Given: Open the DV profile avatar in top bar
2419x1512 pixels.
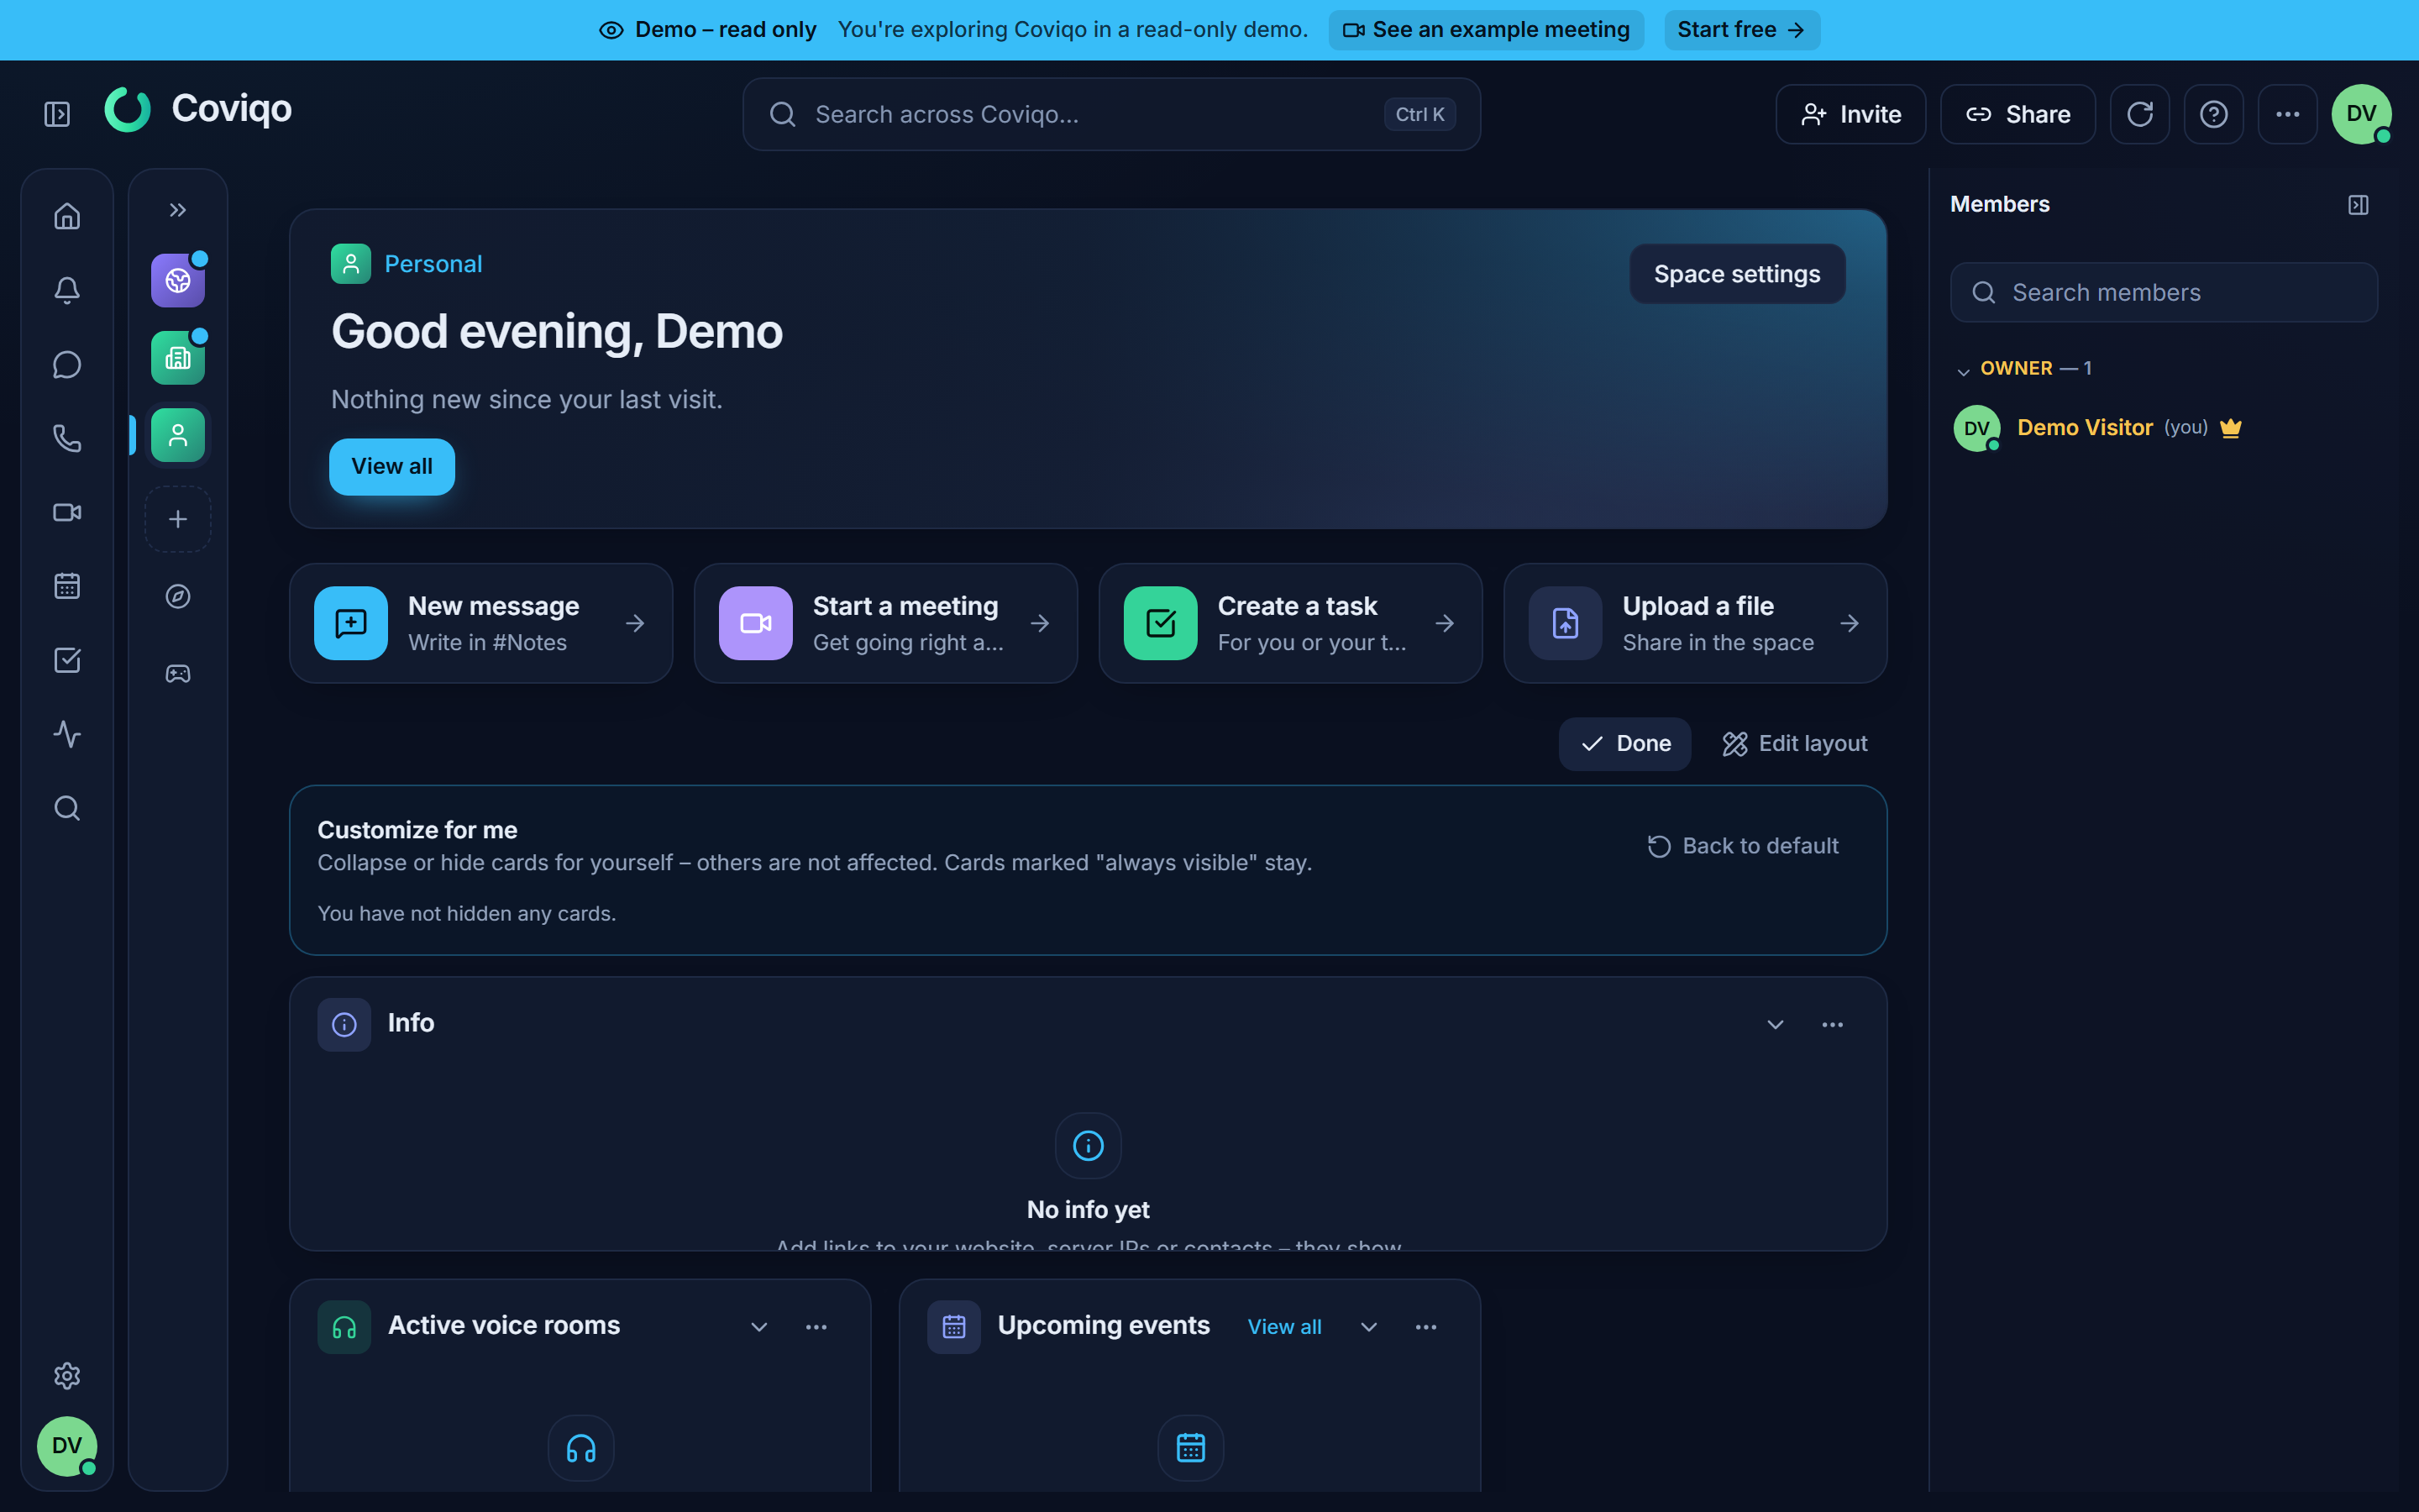Looking at the screenshot, I should 2361,114.
